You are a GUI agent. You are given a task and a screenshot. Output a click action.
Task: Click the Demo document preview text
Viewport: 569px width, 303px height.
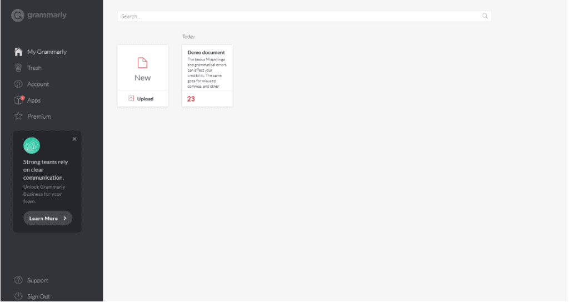pyautogui.click(x=207, y=73)
